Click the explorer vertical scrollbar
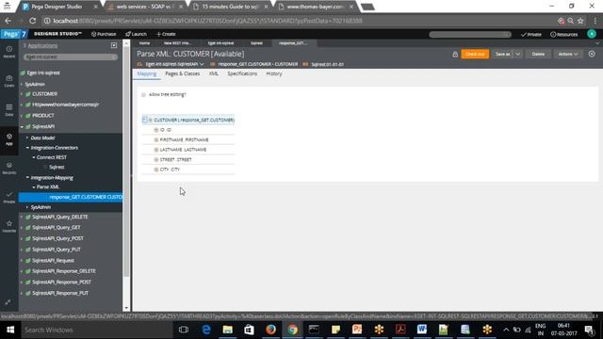This screenshot has height=339, width=603. coord(126,174)
